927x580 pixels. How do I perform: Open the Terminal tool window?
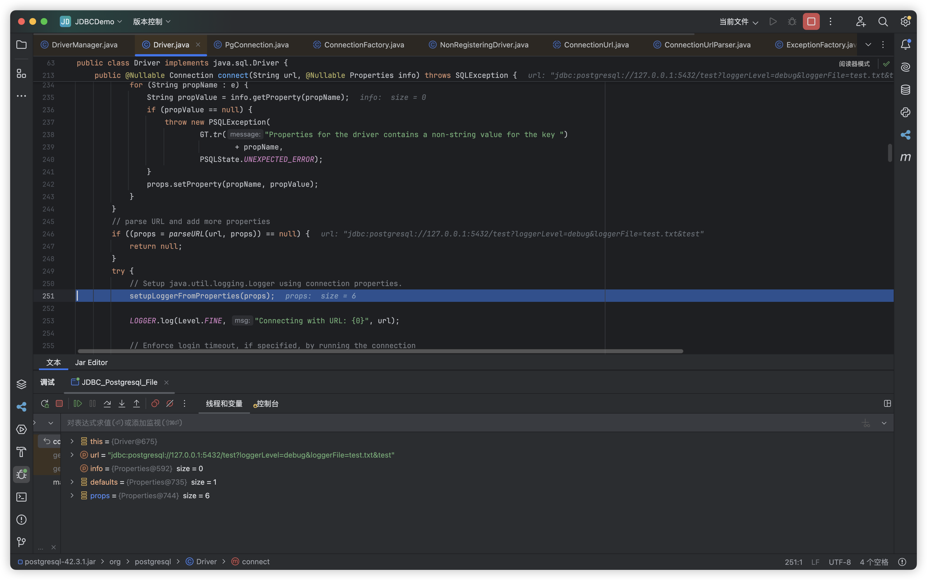(x=21, y=497)
